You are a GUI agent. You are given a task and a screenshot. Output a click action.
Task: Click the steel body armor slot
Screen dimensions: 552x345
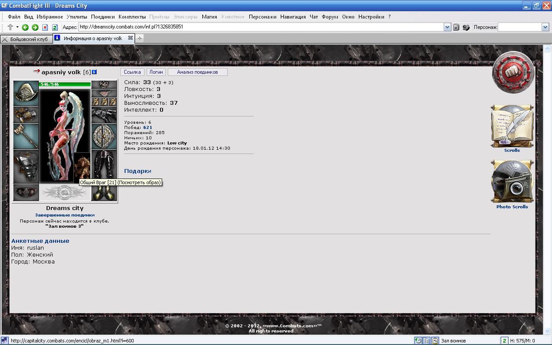tap(26, 166)
